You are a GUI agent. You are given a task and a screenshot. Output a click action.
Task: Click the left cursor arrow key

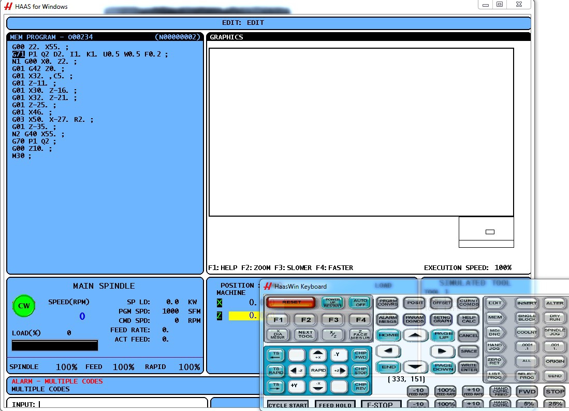pyautogui.click(x=388, y=351)
